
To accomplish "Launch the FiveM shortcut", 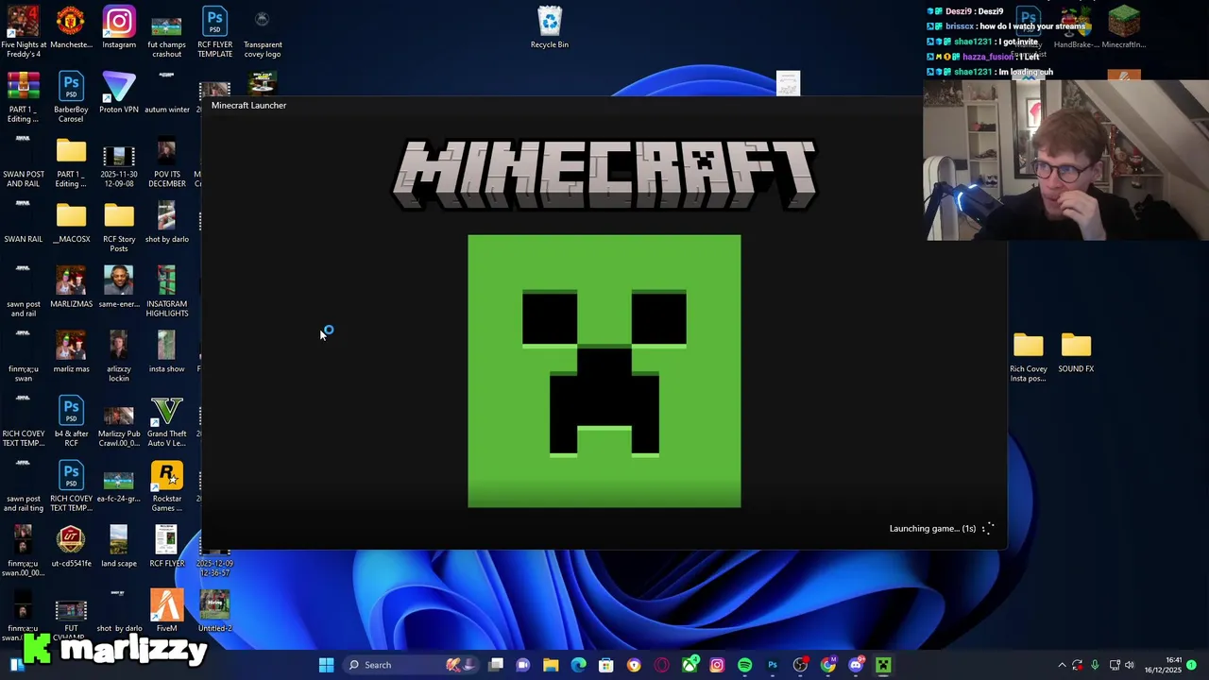I will tap(166, 612).
